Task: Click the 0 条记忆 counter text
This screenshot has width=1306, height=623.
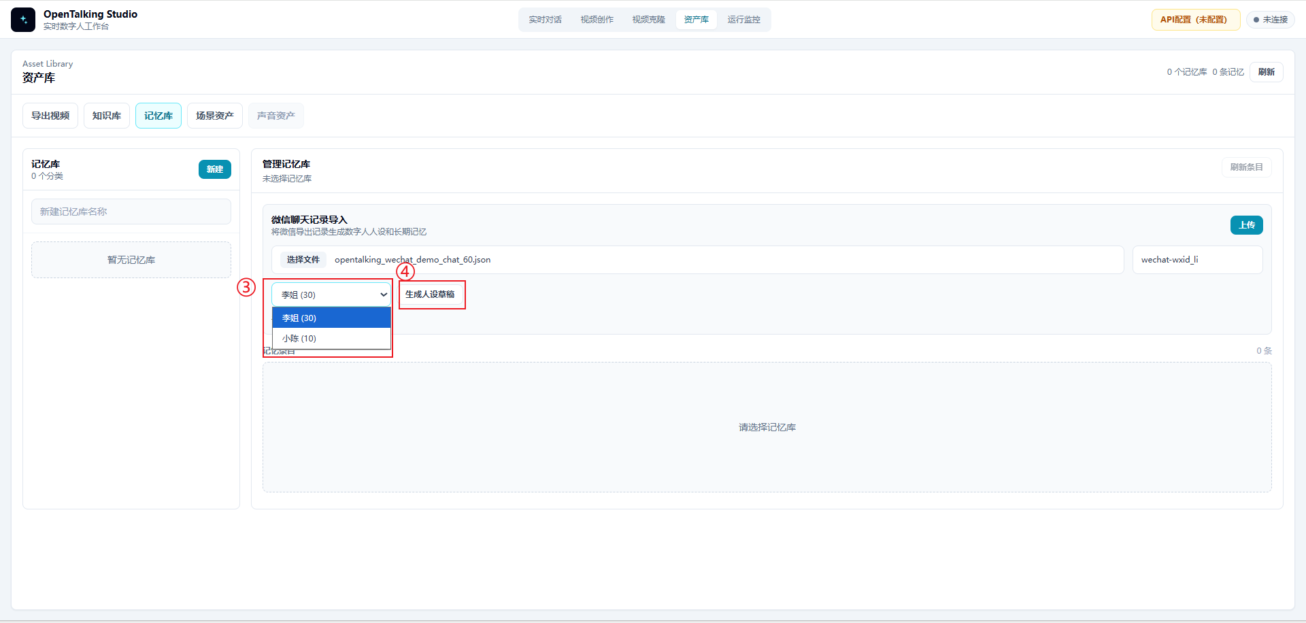Action: click(1228, 72)
